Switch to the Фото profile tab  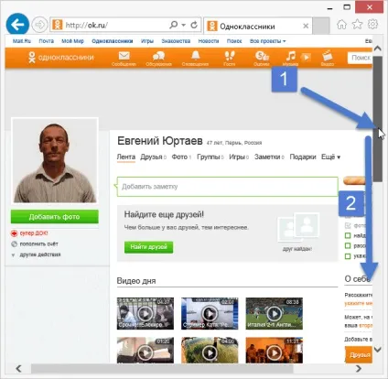click(181, 157)
